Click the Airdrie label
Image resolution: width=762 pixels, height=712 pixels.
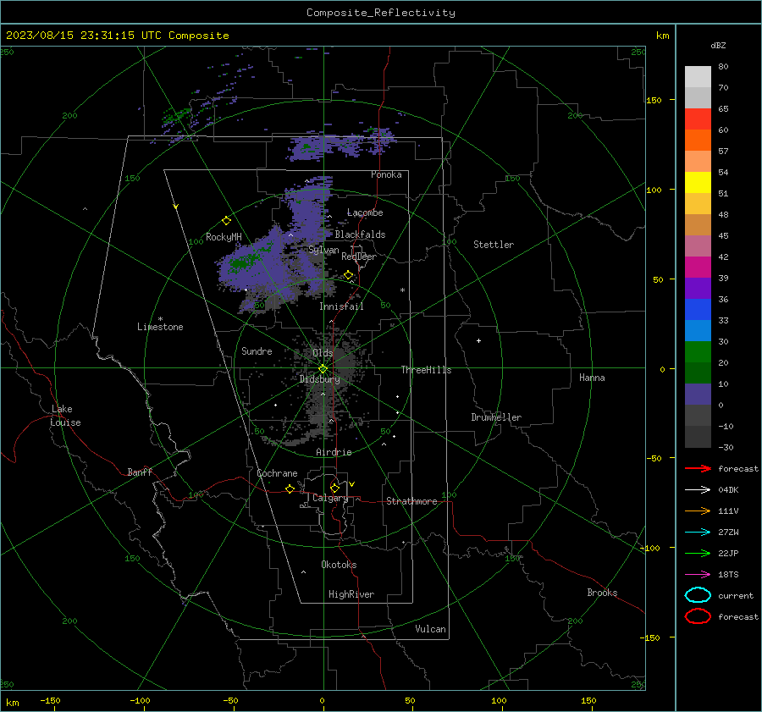[334, 452]
